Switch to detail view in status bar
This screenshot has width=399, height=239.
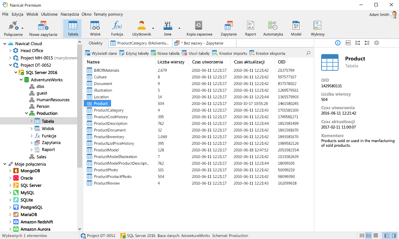pos(368,235)
